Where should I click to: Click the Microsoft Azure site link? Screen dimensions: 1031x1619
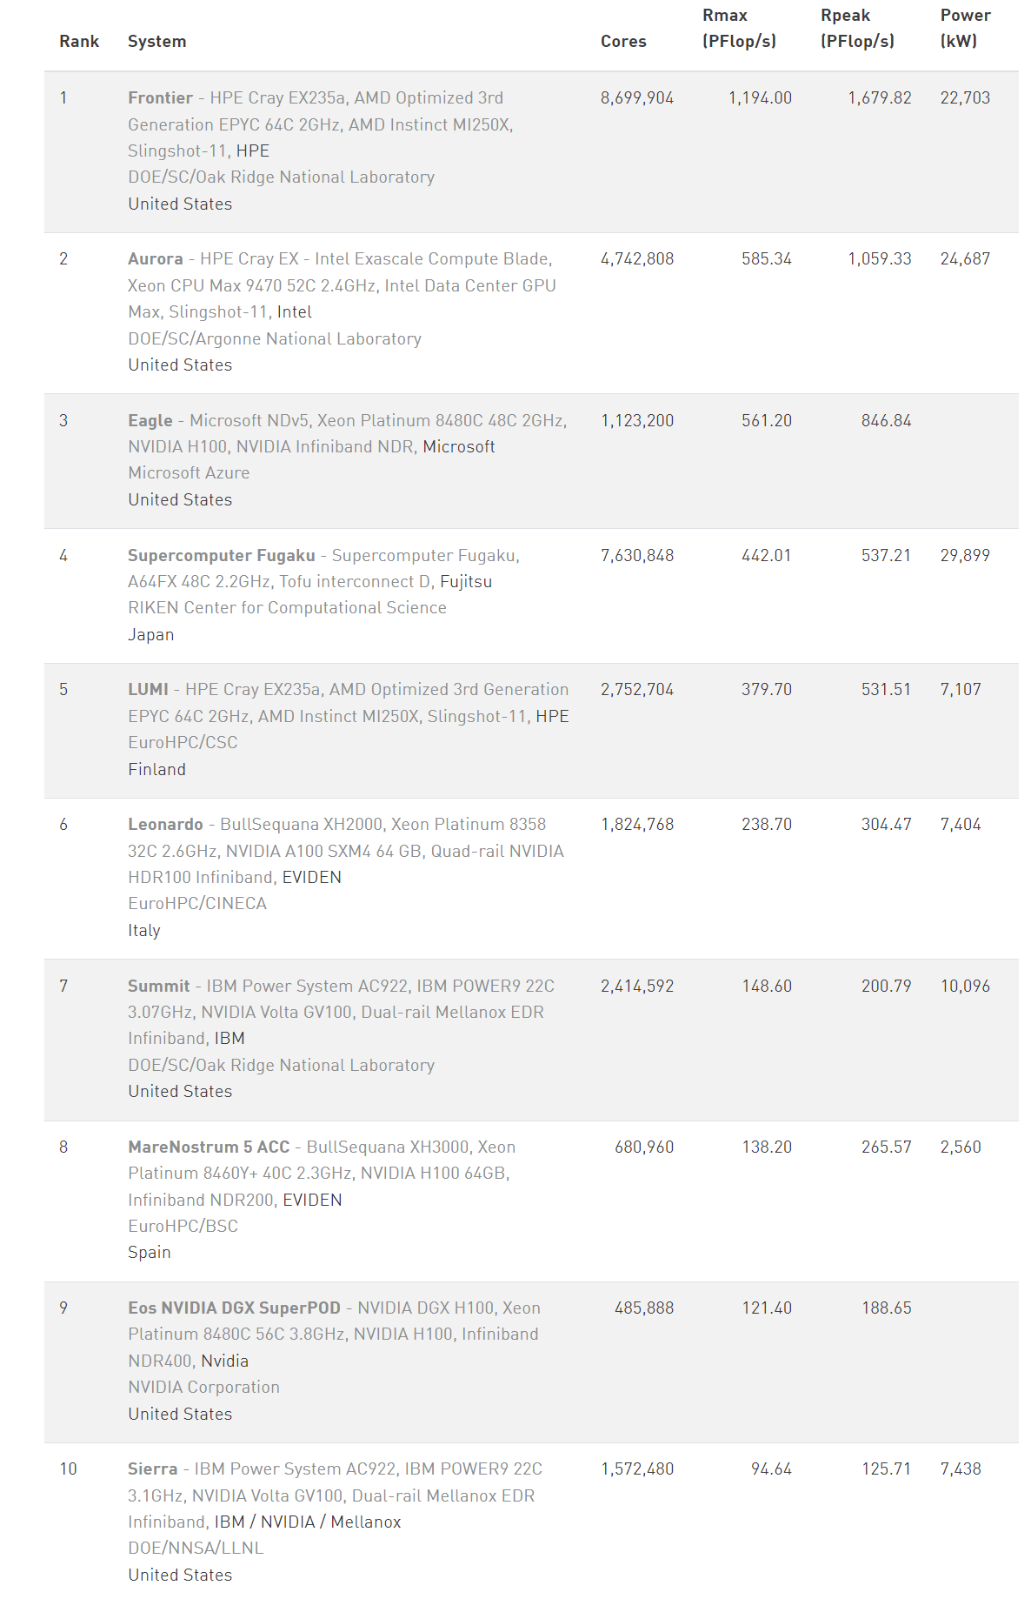pyautogui.click(x=189, y=473)
